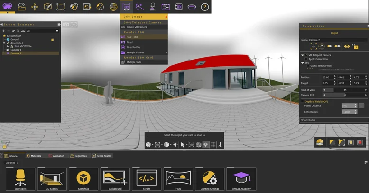
Task: Collapse the VR Teleport Camera section arrow
Action: pyautogui.click(x=303, y=55)
